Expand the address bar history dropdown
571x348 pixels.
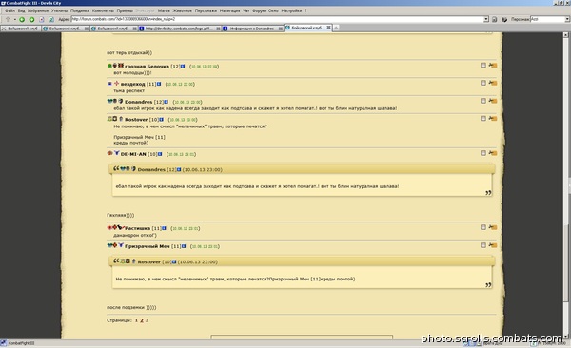[486, 19]
